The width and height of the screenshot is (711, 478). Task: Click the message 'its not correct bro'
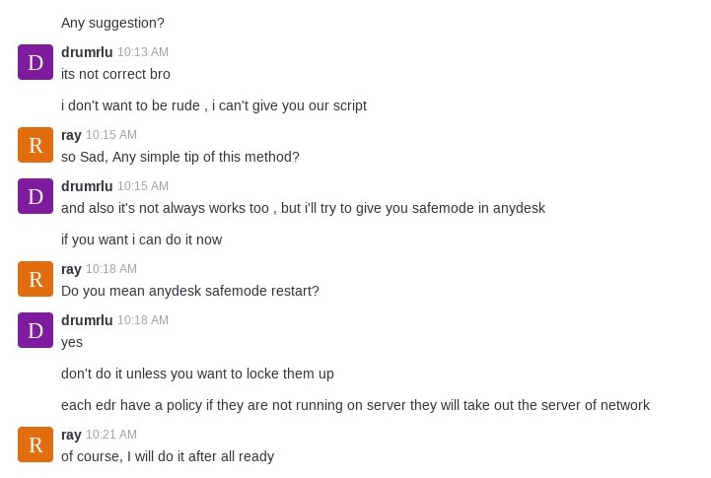(x=115, y=74)
